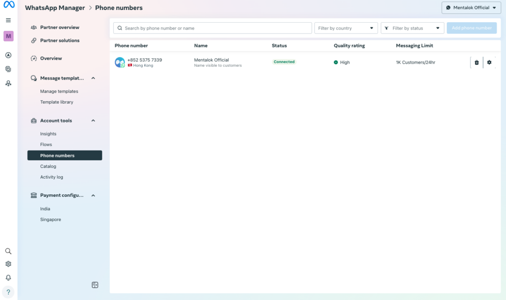Viewport: 506px width, 300px height.
Task: Click the Overview gauge icon
Action: tap(34, 58)
